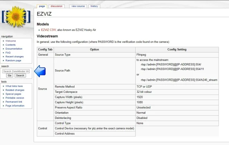Click the RTSP URL ending in h246_stream
This screenshot has width=229, height=145.
[179, 80]
